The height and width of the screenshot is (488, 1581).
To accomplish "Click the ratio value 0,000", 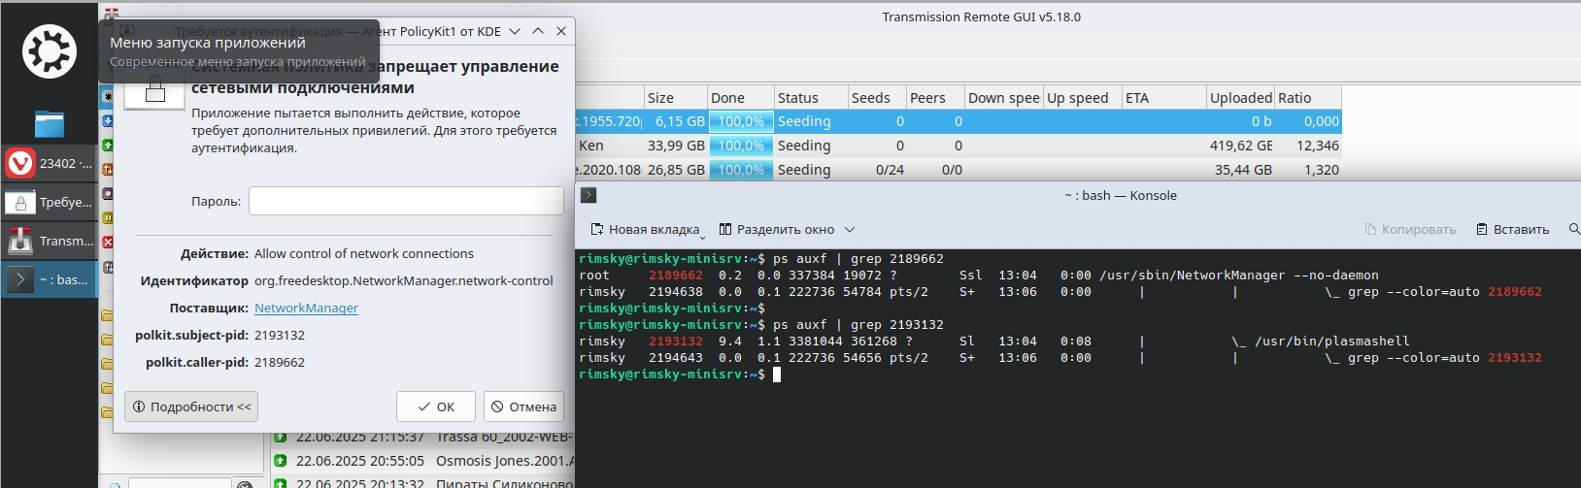I will click(1321, 121).
